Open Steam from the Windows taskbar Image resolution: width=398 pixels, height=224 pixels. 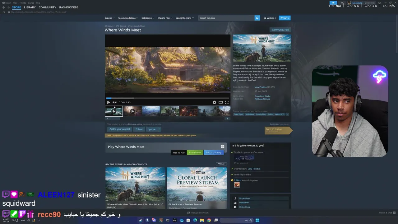pos(140,220)
